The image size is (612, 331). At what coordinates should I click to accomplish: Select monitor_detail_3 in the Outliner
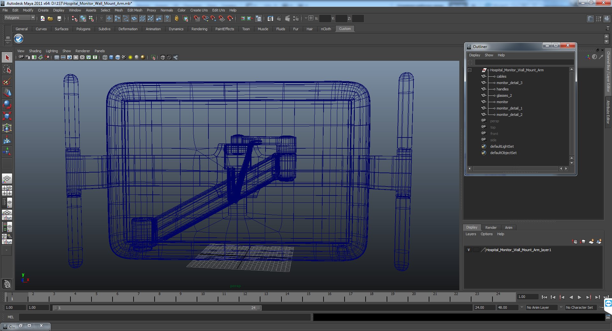click(x=509, y=83)
